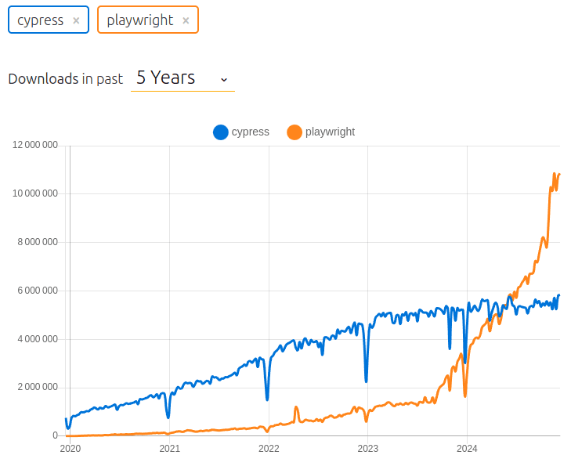Viewport: 571px width, 466px height.
Task: Remove the playwright package tag
Action: 186,20
